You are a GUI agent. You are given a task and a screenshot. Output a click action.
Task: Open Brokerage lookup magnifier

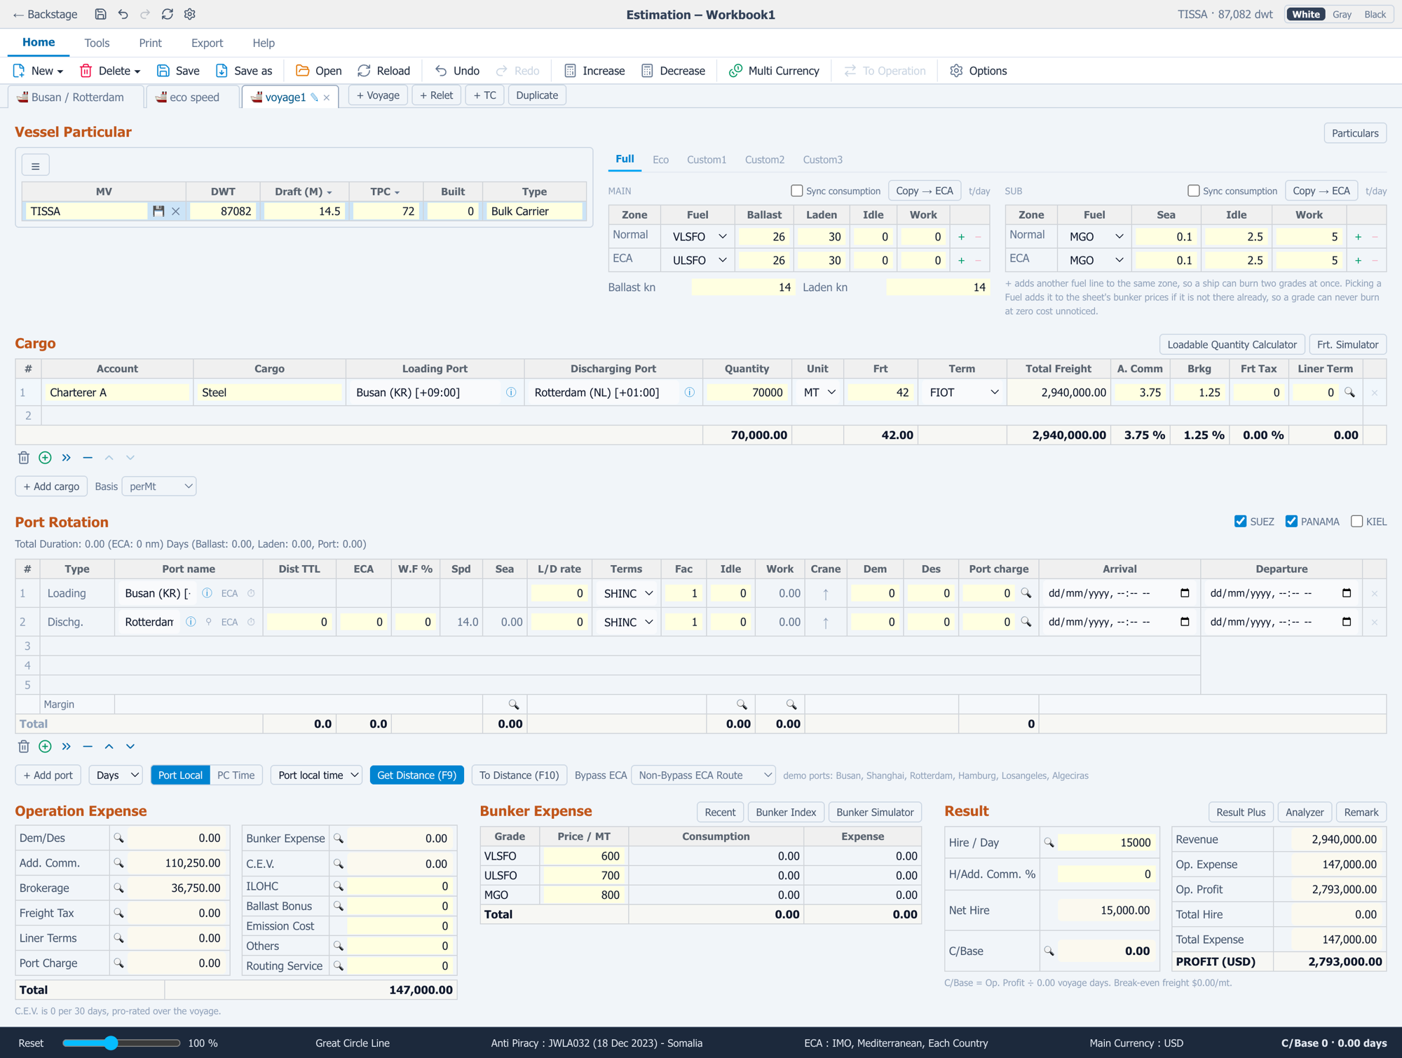click(118, 888)
